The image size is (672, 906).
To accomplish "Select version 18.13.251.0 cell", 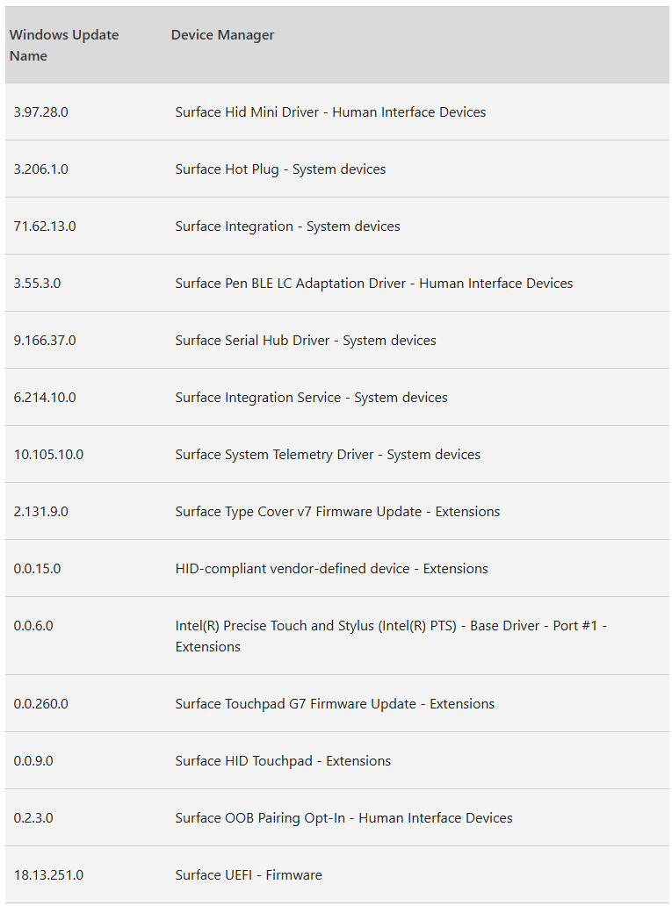I will pos(48,875).
